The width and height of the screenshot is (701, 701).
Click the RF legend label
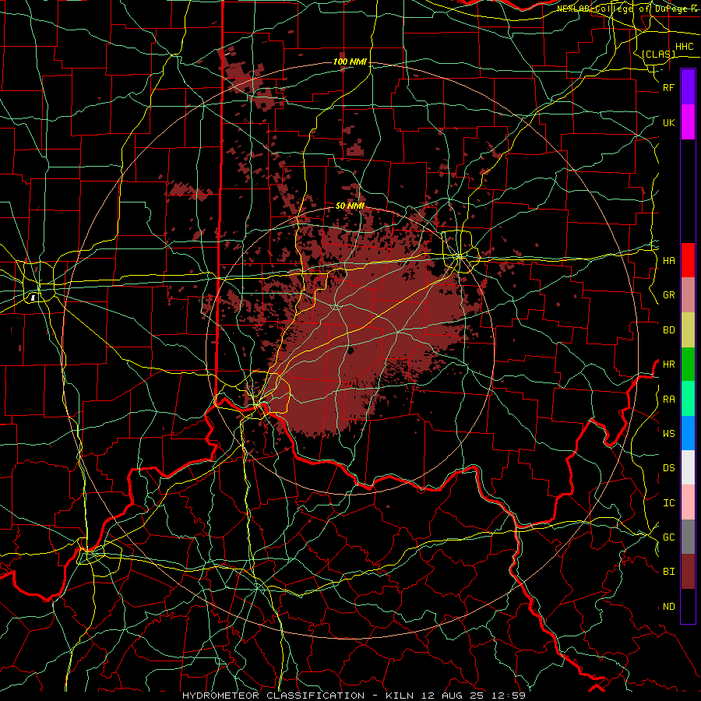(668, 87)
